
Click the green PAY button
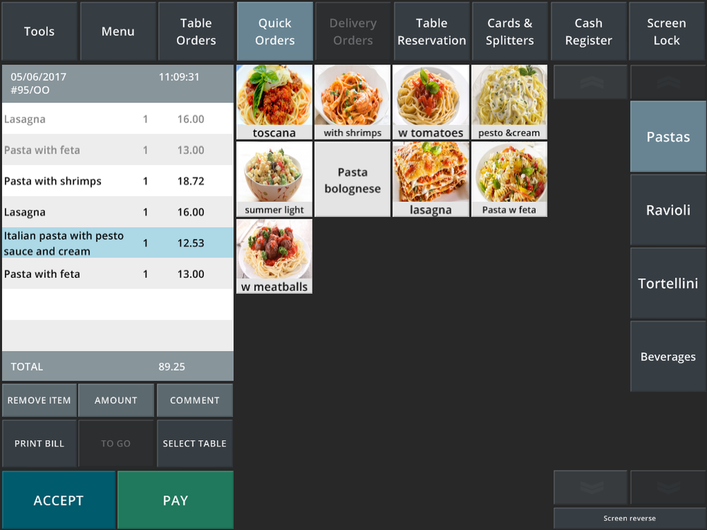tap(175, 500)
